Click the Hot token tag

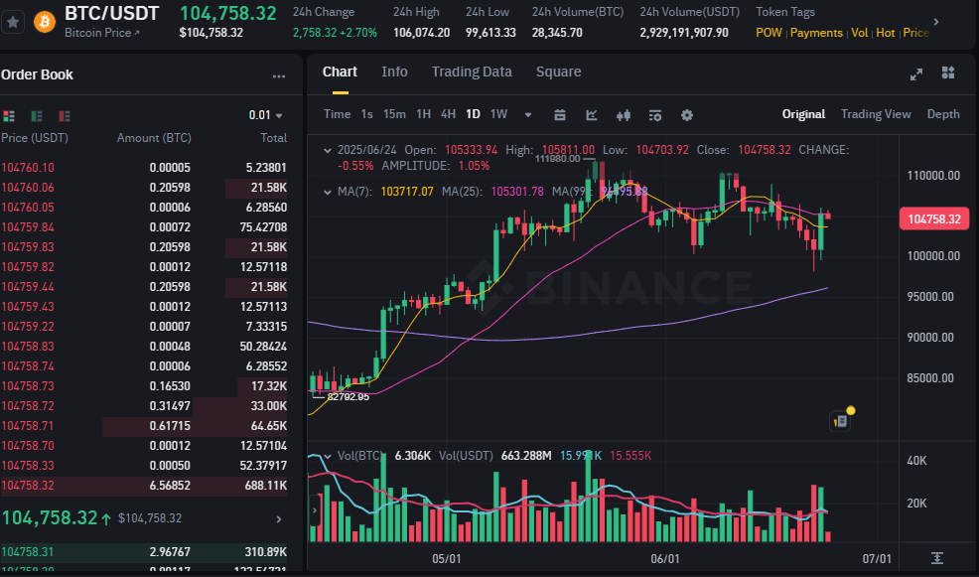point(886,33)
